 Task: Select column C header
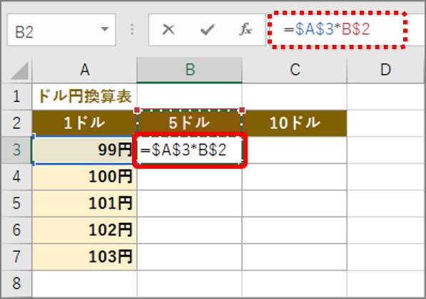(295, 70)
